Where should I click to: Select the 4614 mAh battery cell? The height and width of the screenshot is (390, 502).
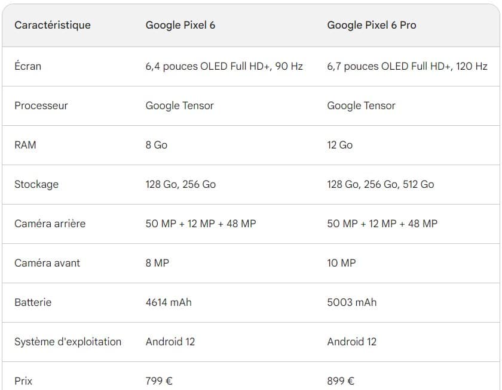pyautogui.click(x=169, y=302)
